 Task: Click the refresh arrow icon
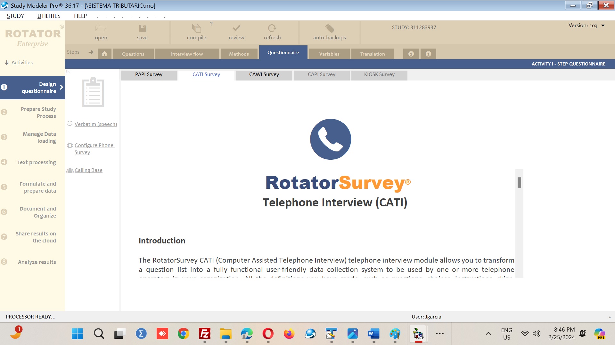(x=272, y=28)
